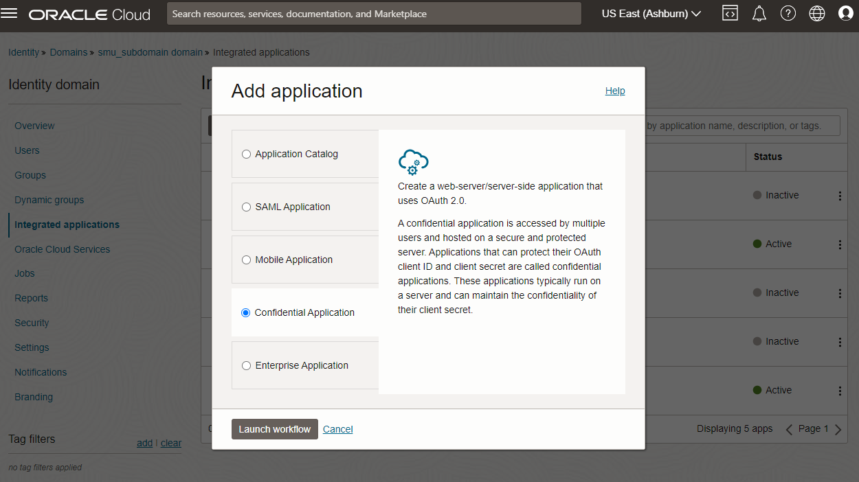
Task: Go to previous page arrow
Action: coord(790,429)
